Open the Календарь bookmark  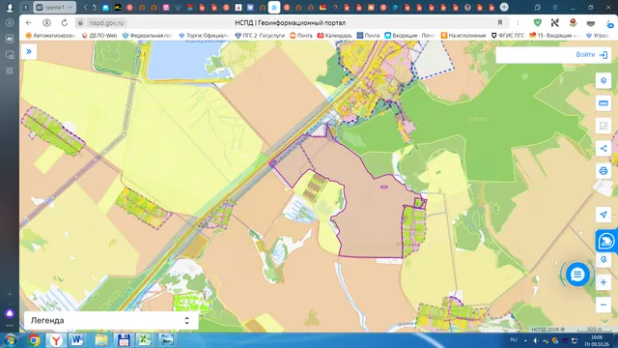tap(335, 36)
